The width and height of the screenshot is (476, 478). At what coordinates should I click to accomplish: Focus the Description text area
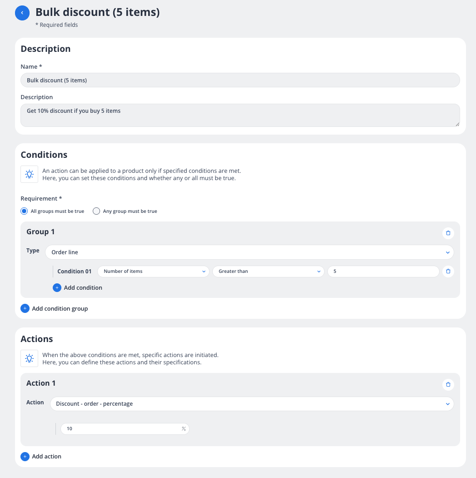point(240,115)
